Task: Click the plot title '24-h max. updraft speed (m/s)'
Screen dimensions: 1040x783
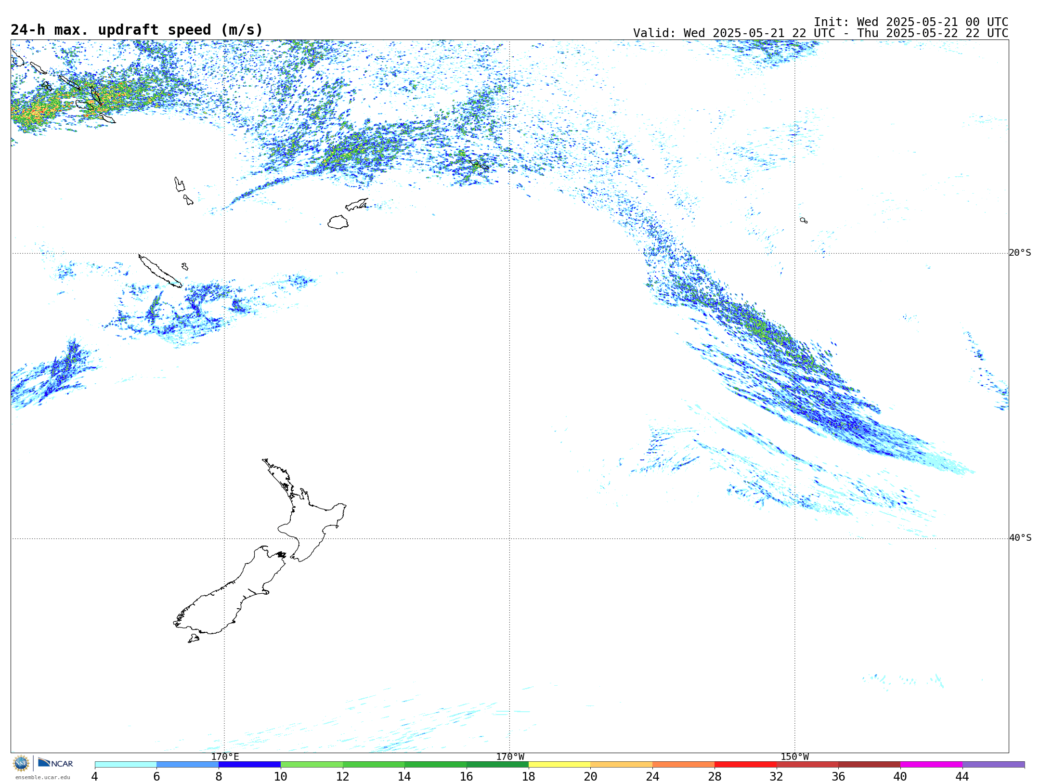Action: coord(137,30)
